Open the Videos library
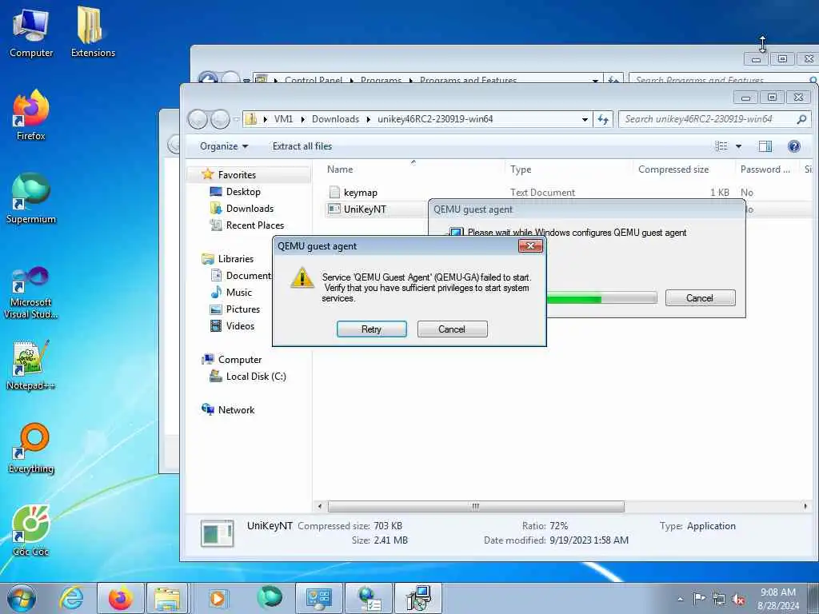Viewport: 819px width, 614px height. click(240, 326)
